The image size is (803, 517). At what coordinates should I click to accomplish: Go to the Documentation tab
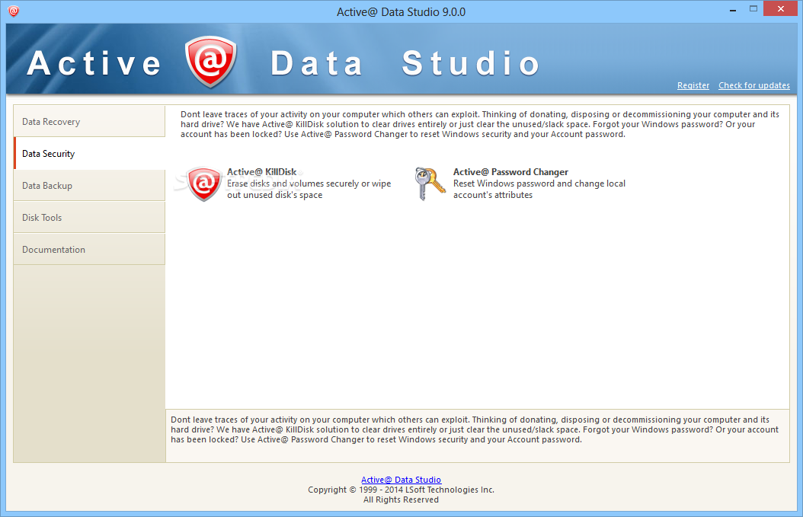tap(89, 249)
